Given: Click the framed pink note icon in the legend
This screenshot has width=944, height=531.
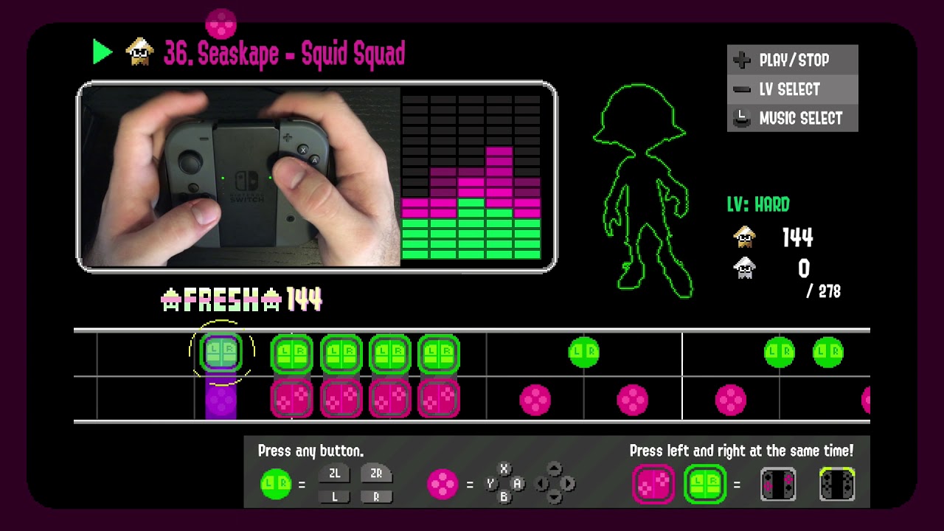Looking at the screenshot, I should pos(653,485).
